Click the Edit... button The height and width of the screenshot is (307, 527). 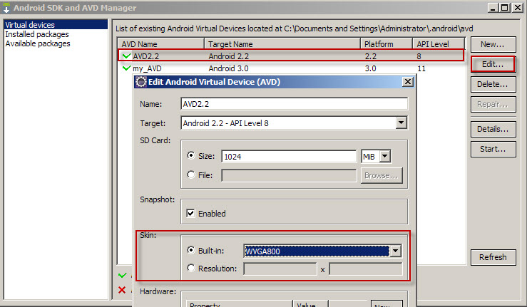[x=493, y=64]
